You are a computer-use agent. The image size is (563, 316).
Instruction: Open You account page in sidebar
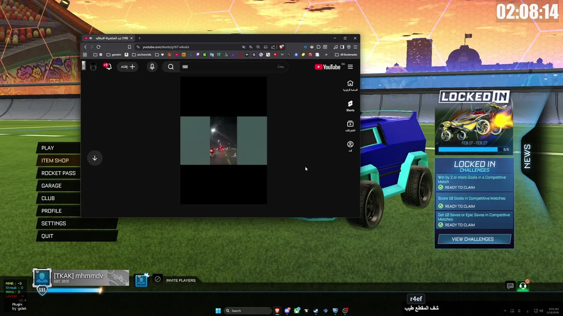350,147
